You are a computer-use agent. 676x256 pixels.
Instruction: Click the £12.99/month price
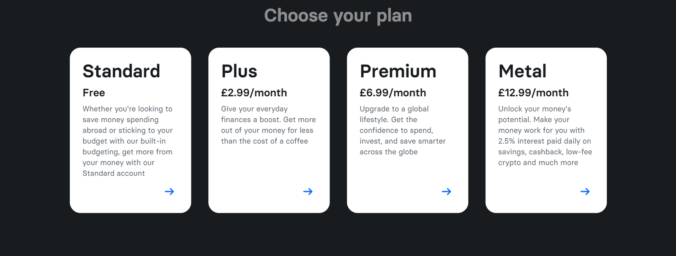pos(533,93)
